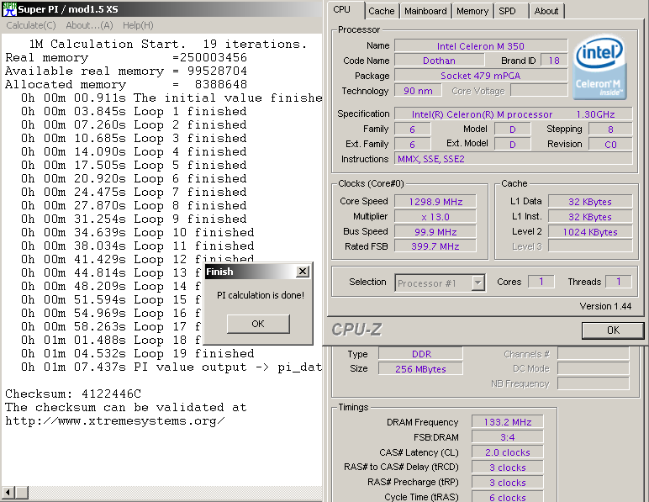Switch to the Cache tab
This screenshot has height=502, width=649.
(x=382, y=11)
